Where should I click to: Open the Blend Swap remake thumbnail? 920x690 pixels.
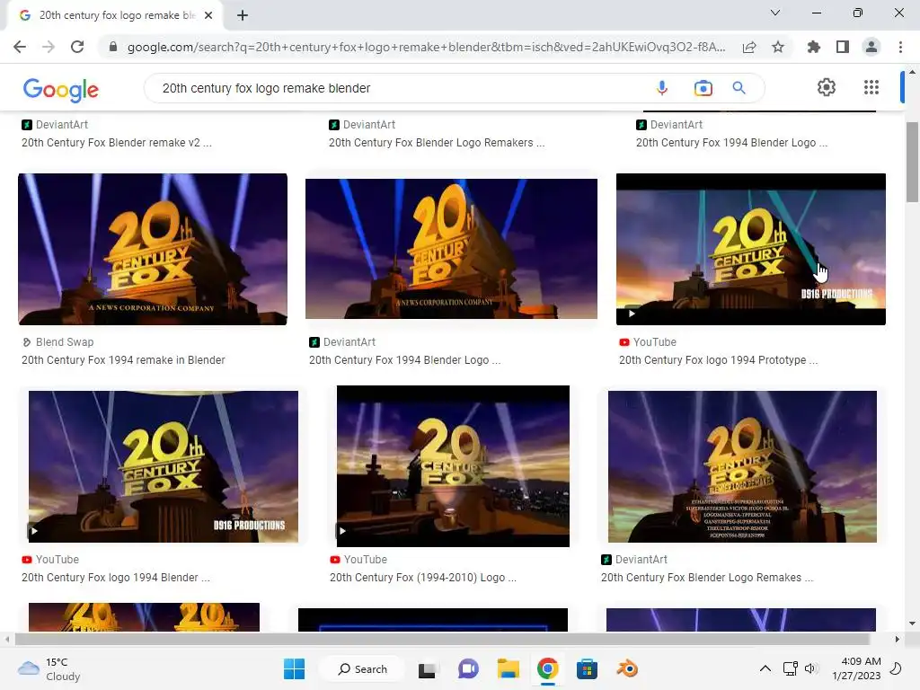click(x=153, y=250)
